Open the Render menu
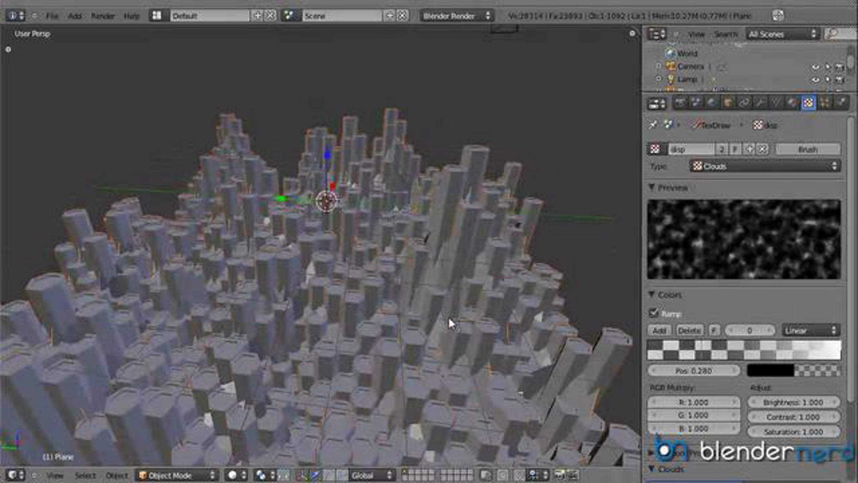858x483 pixels. 102,16
